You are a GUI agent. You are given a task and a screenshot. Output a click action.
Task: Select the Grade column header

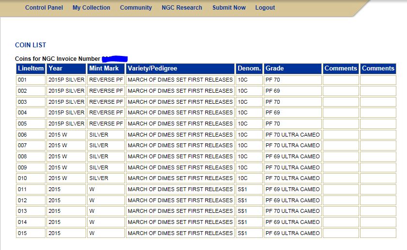point(292,69)
